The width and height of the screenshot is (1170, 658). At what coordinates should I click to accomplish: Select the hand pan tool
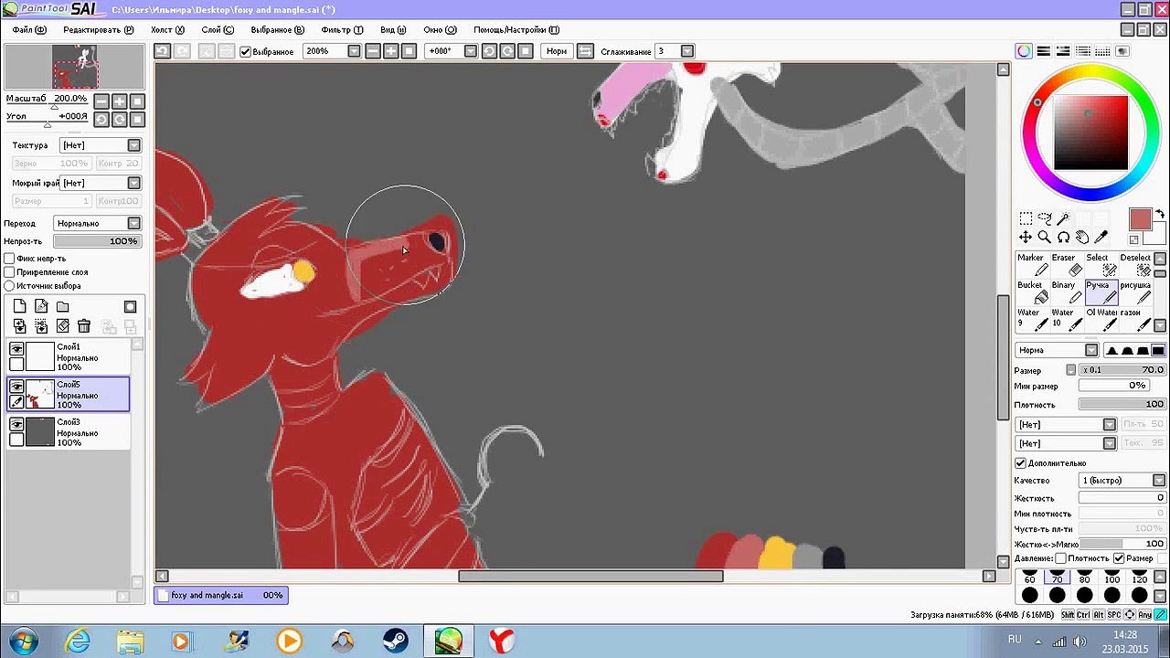(1082, 238)
